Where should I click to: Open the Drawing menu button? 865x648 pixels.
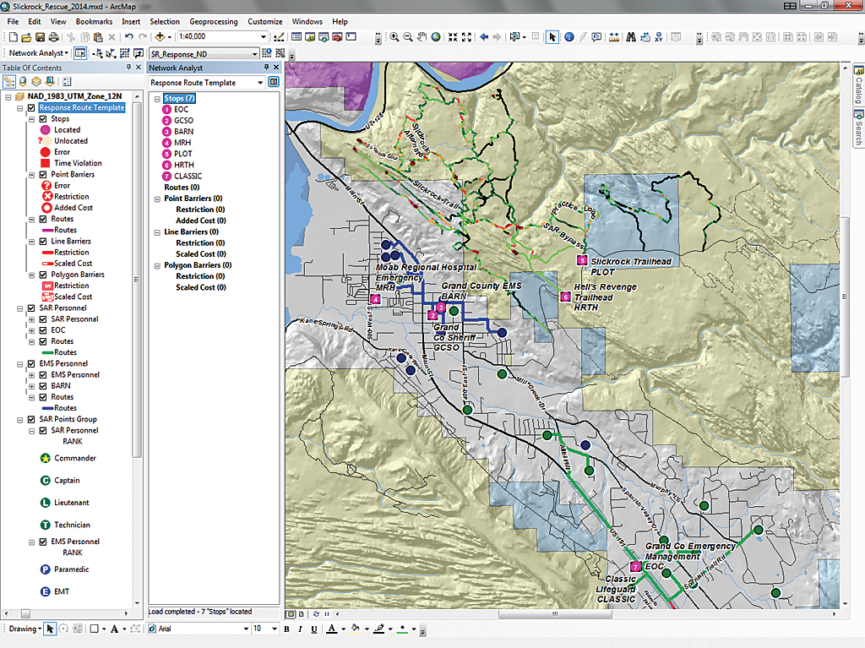[24, 629]
